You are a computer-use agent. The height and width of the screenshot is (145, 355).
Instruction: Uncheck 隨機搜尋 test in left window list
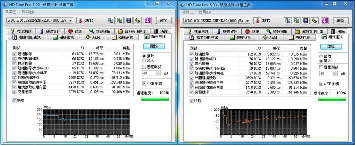(15, 54)
